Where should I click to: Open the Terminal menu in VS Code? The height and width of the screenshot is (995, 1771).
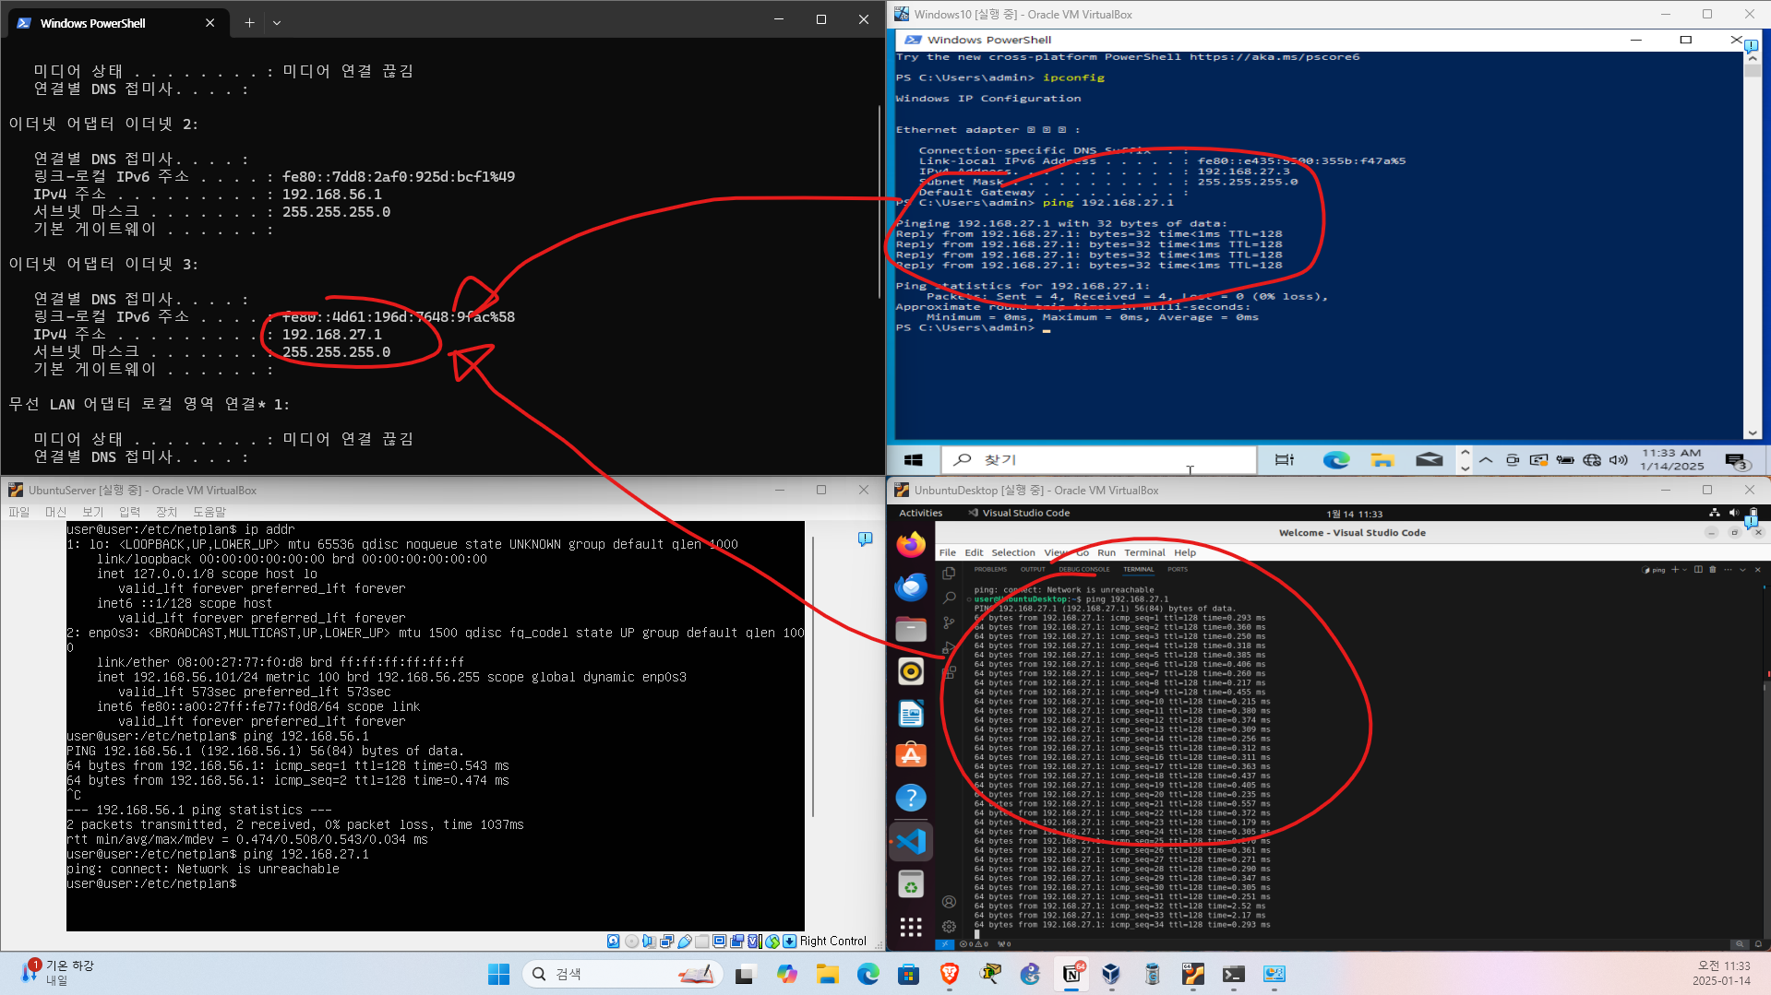coord(1144,553)
